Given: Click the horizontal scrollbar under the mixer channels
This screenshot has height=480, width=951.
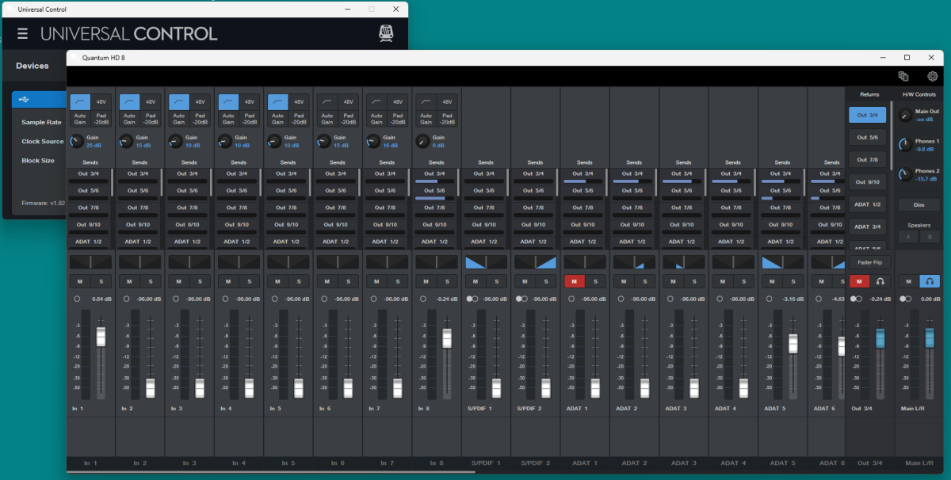Looking at the screenshot, I should (x=271, y=472).
